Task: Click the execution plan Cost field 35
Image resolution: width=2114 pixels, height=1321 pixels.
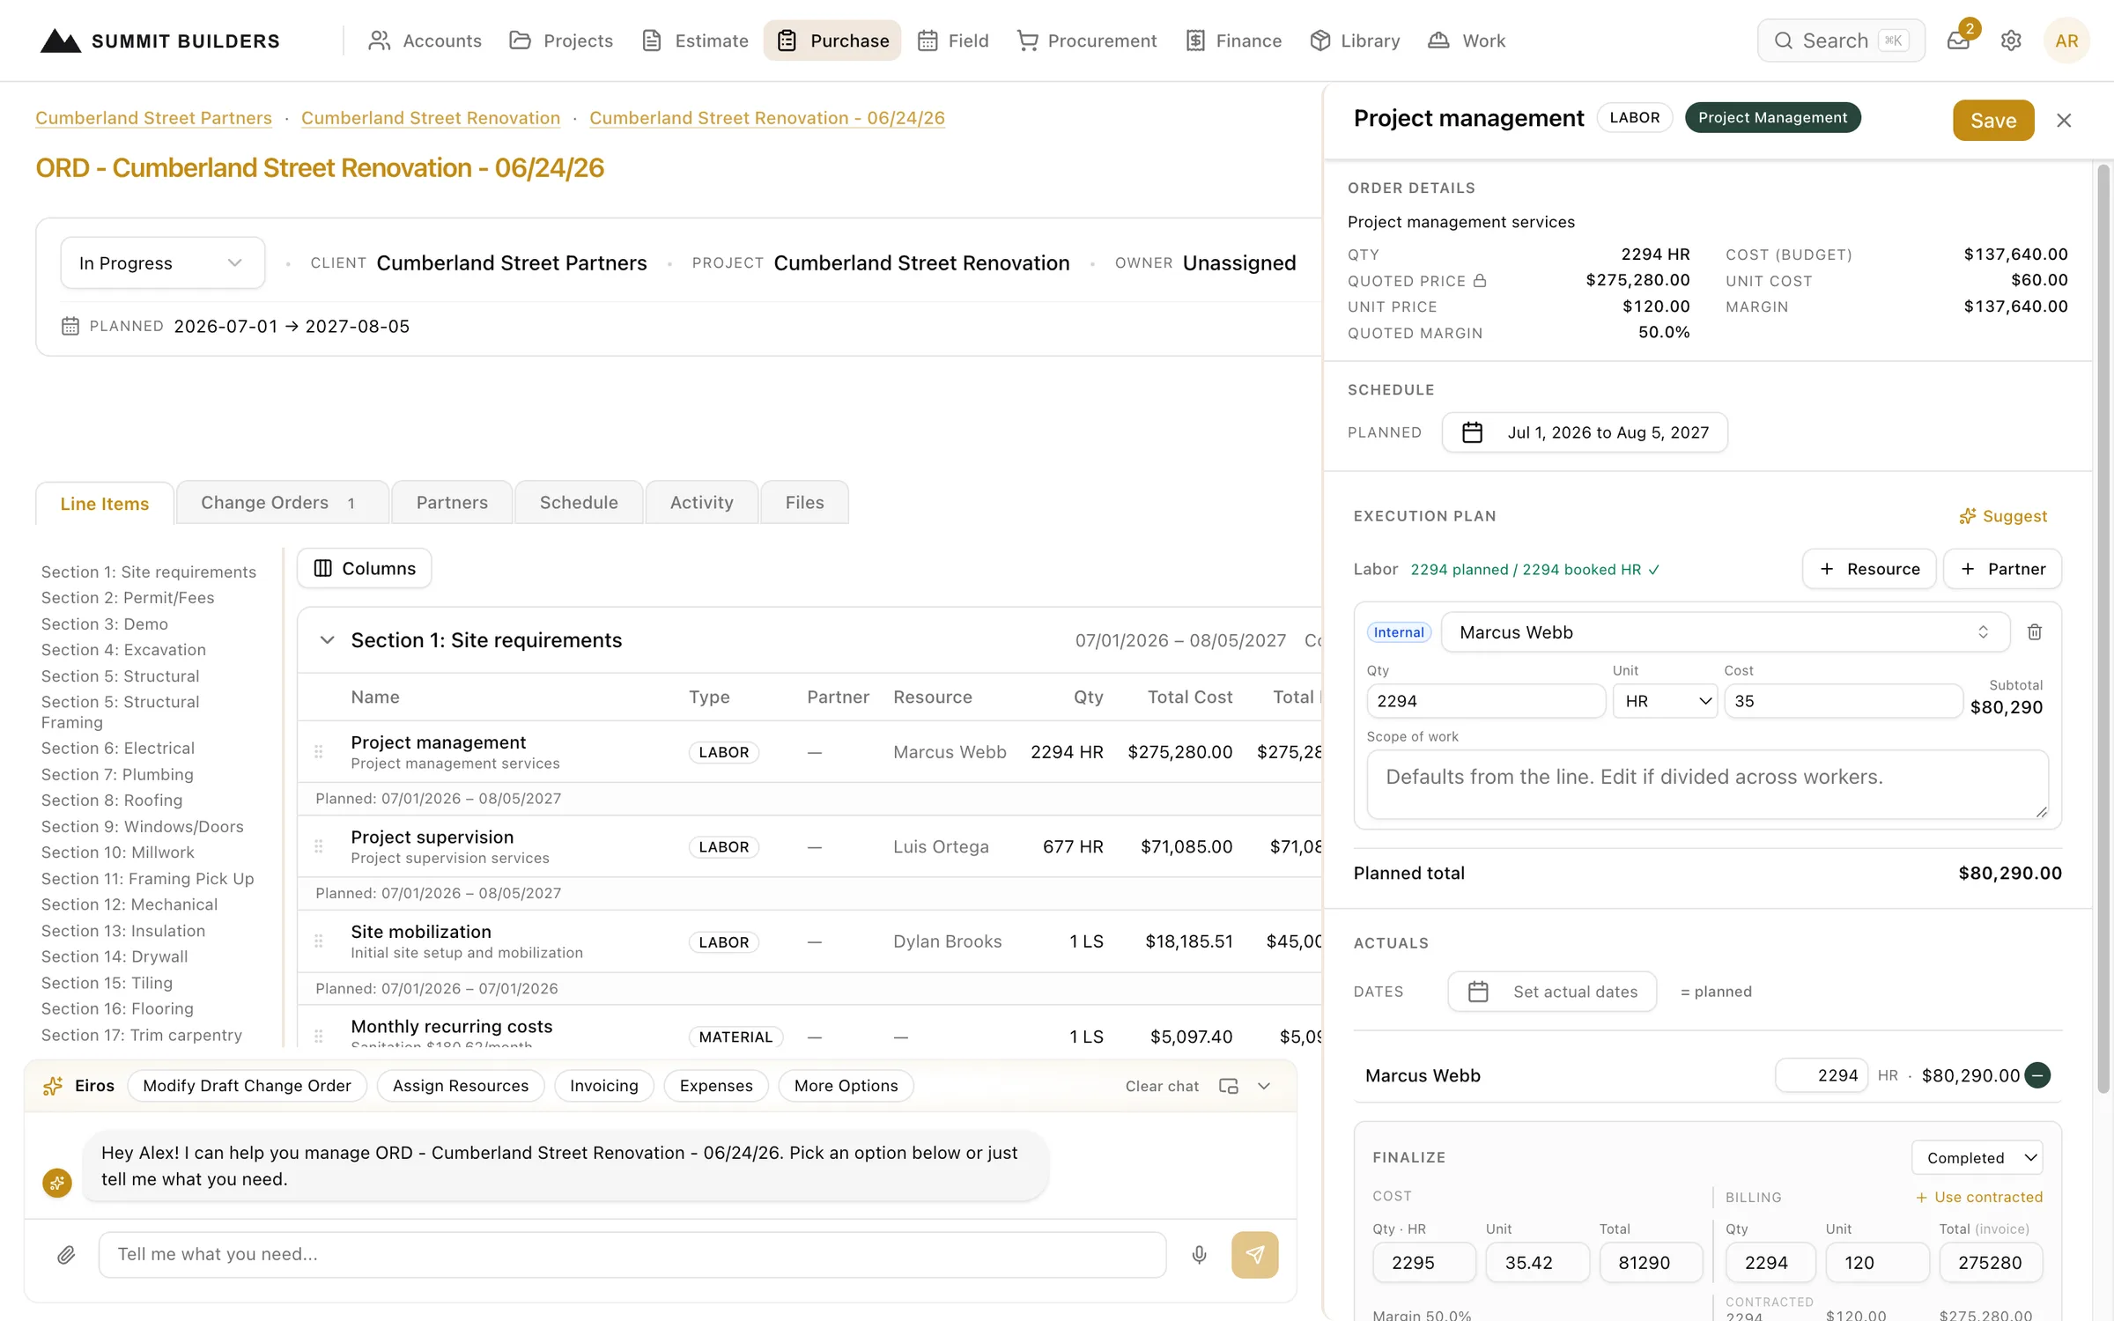Action: pos(1843,701)
